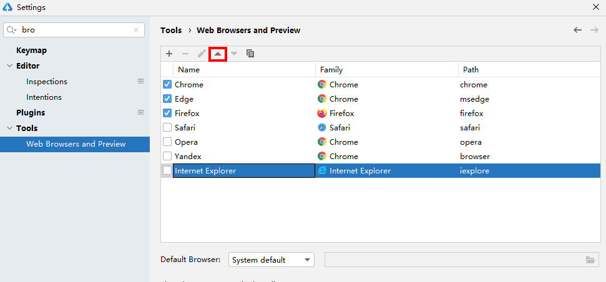Collapse the Editor tree node
Image resolution: width=606 pixels, height=282 pixels.
pyautogui.click(x=9, y=66)
